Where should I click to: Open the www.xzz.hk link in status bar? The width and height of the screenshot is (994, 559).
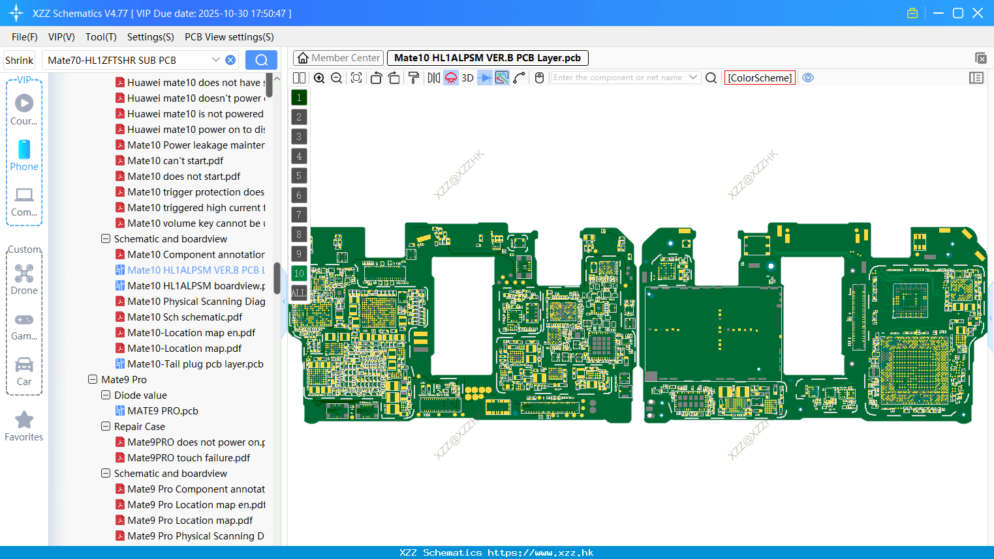(x=540, y=552)
